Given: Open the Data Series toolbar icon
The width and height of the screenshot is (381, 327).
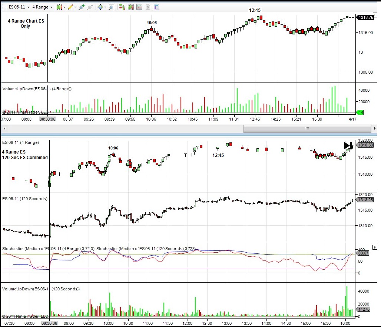Looking at the screenshot, I should click(131, 7).
